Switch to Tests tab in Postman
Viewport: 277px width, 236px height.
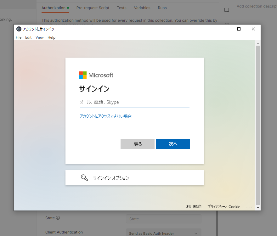click(x=122, y=8)
